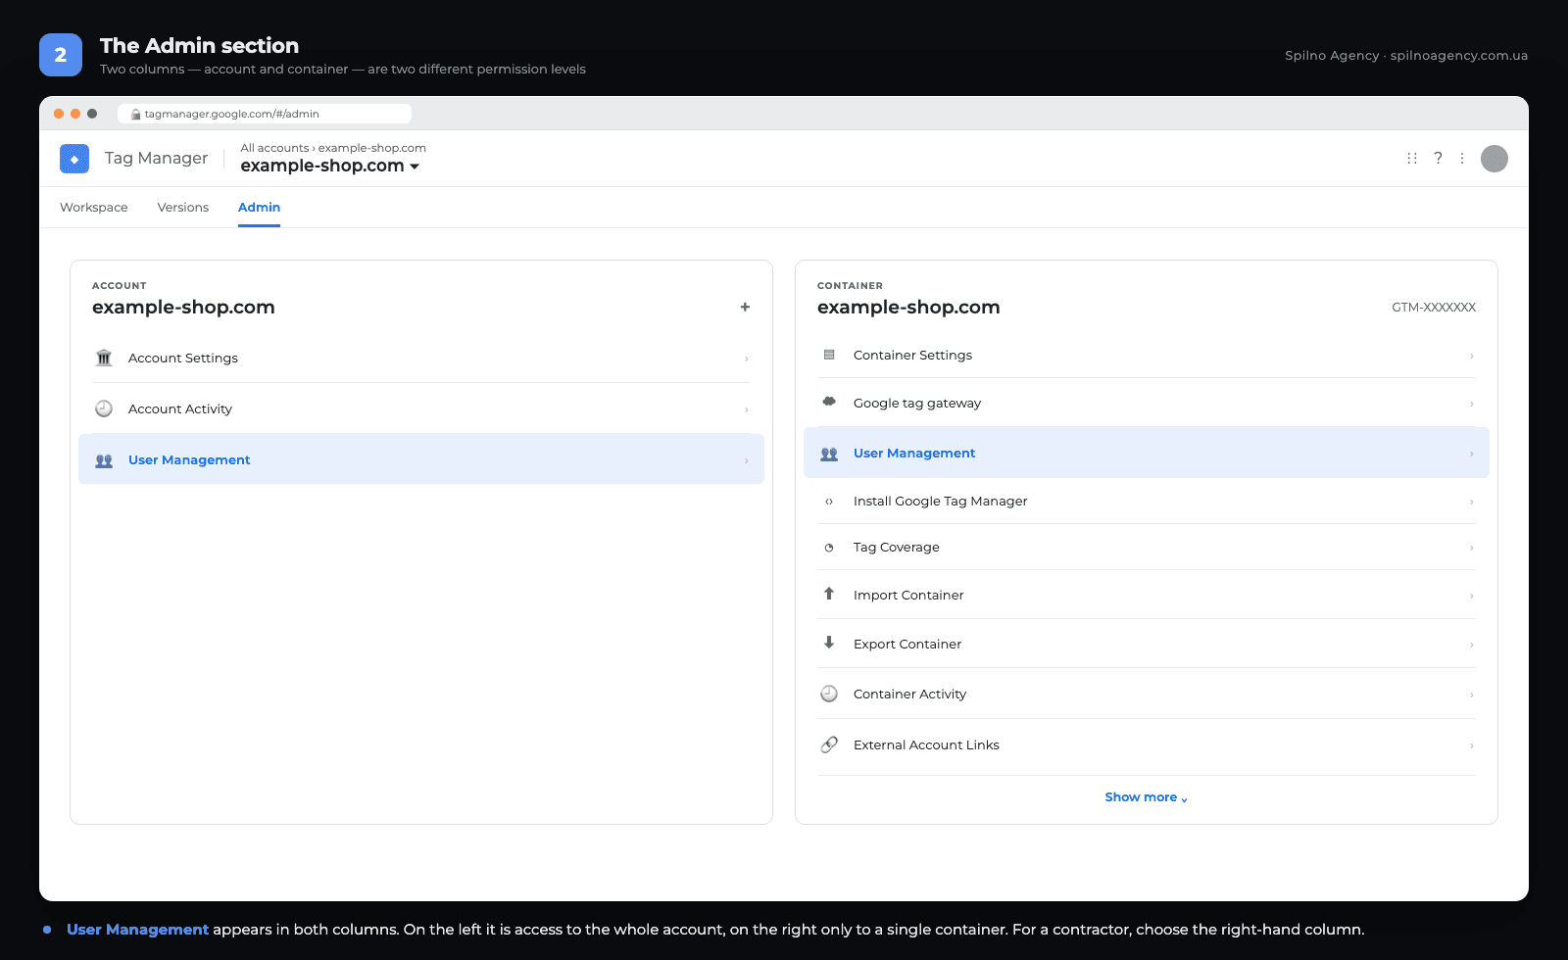Click the Tag Manager logo icon
The width and height of the screenshot is (1568, 960).
tap(74, 159)
